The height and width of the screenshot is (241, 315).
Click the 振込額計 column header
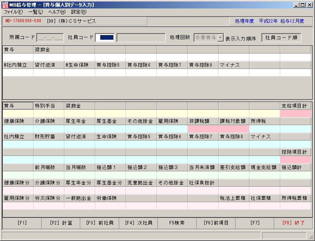coord(295,167)
